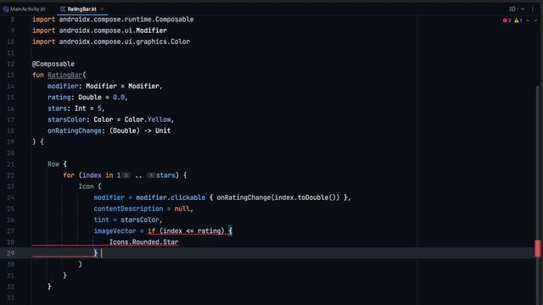Go to next highlighted error arrow

click(535, 20)
